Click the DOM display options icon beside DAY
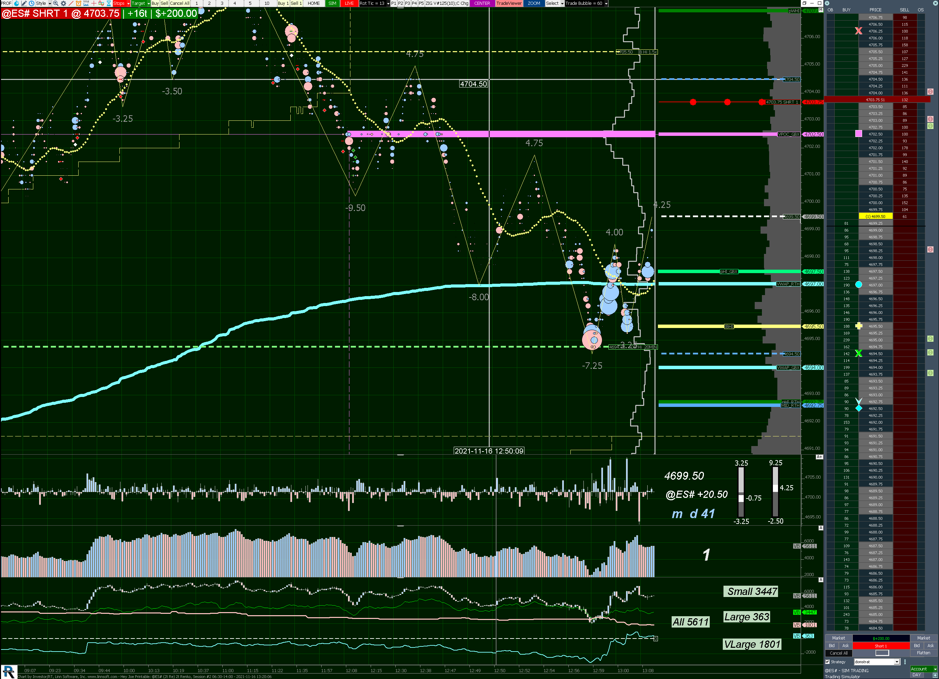 point(935,675)
